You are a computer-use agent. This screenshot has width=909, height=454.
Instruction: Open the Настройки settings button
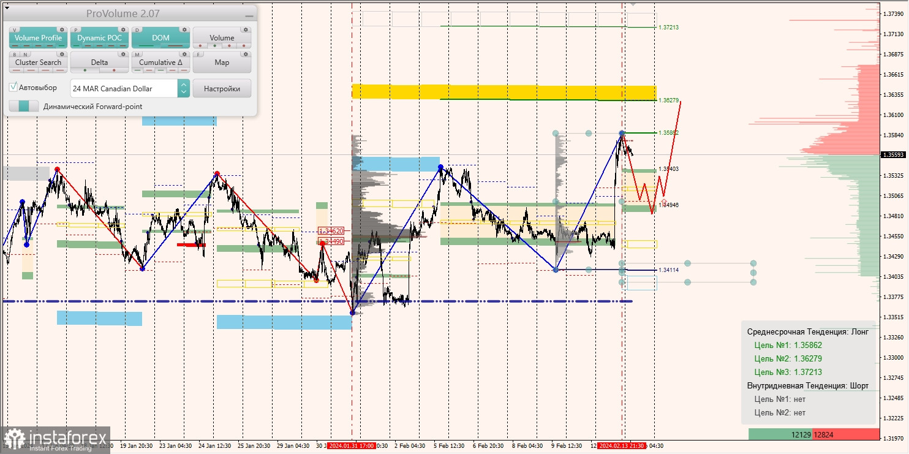click(222, 88)
